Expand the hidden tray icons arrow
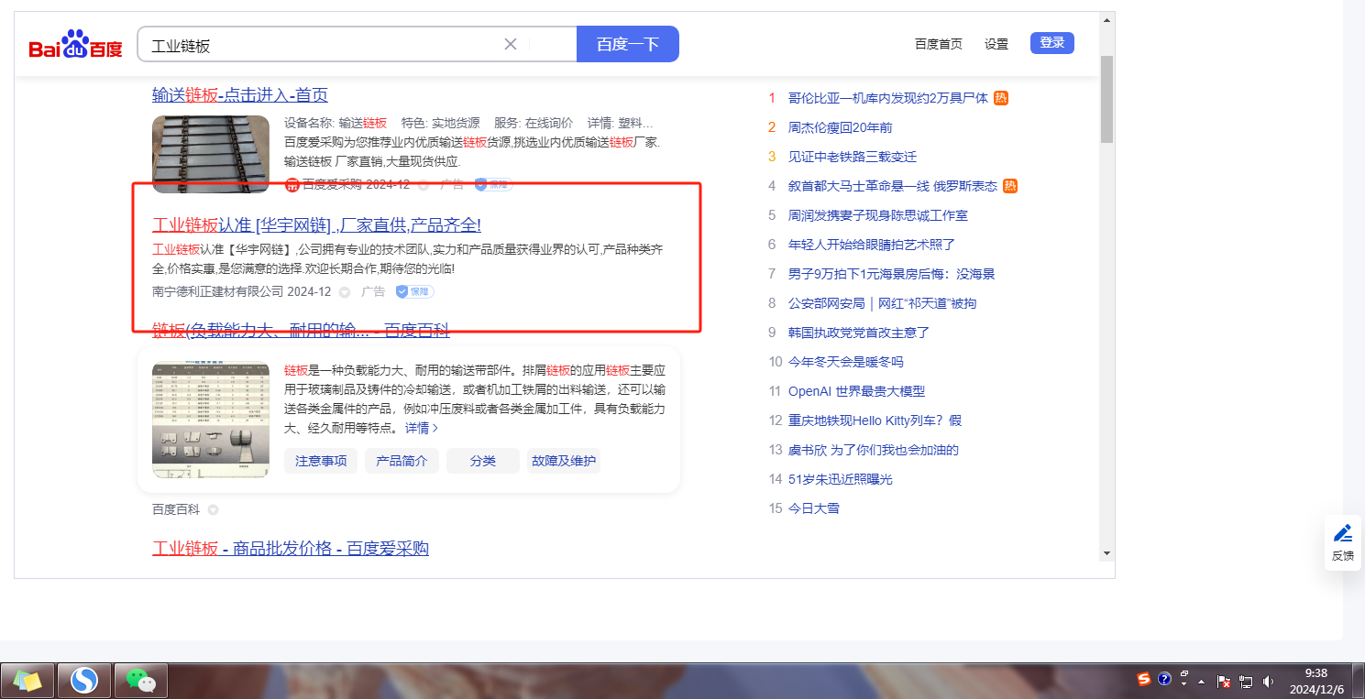This screenshot has width=1365, height=699. click(1202, 682)
